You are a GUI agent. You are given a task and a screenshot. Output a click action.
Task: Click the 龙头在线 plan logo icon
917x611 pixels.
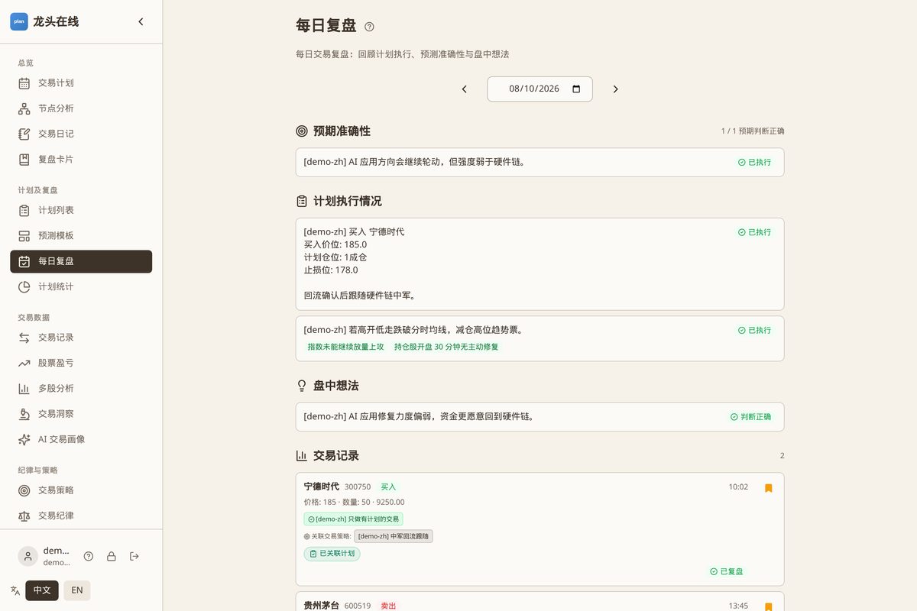(19, 22)
